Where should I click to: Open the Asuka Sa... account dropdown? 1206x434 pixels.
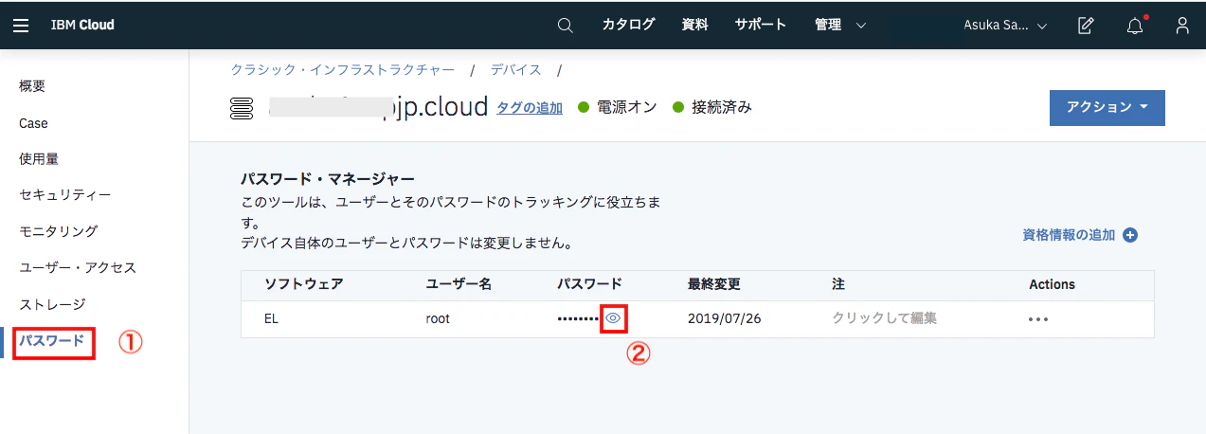coord(1004,26)
